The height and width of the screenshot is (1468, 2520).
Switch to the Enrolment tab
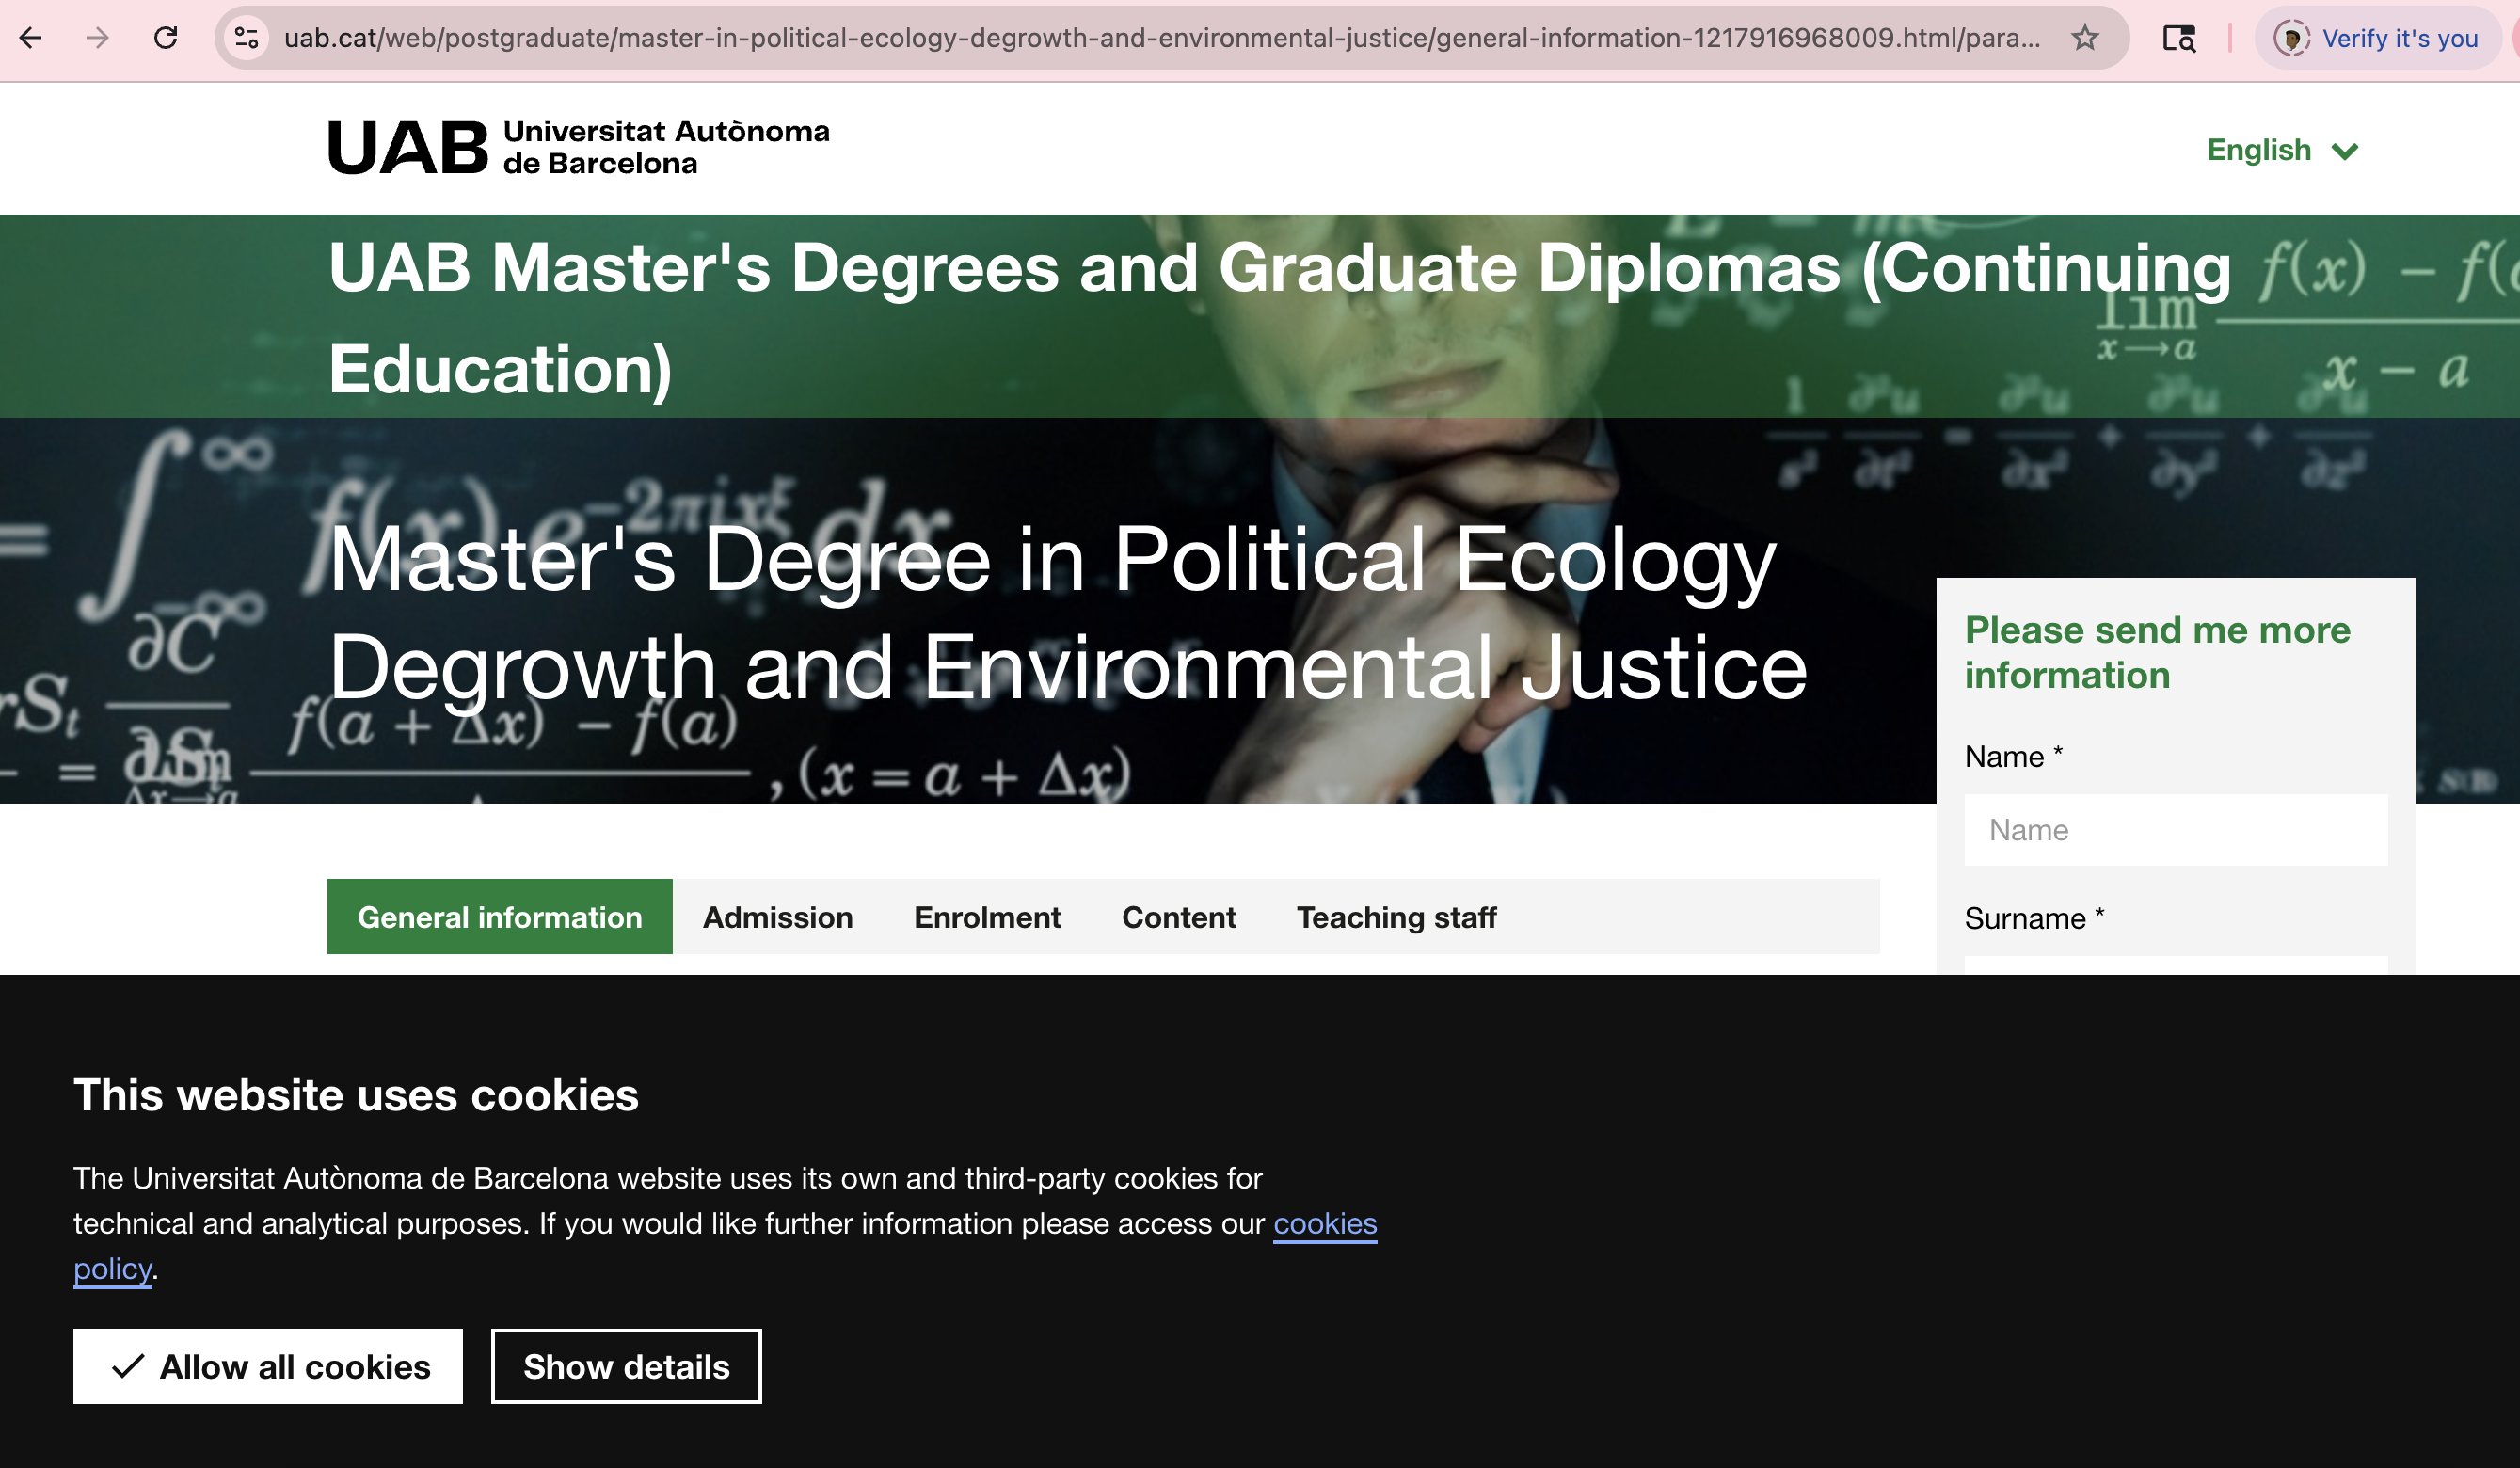tap(987, 916)
